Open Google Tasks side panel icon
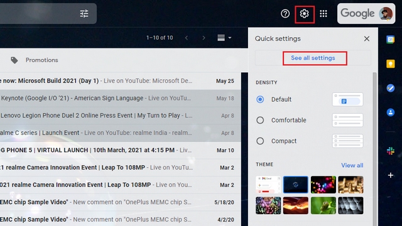The width and height of the screenshot is (402, 226). tap(391, 88)
